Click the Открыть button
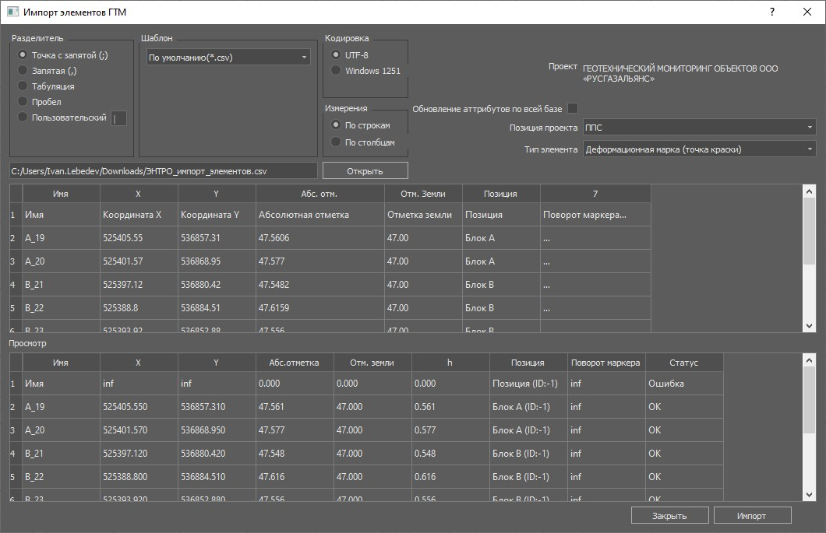 coord(365,170)
